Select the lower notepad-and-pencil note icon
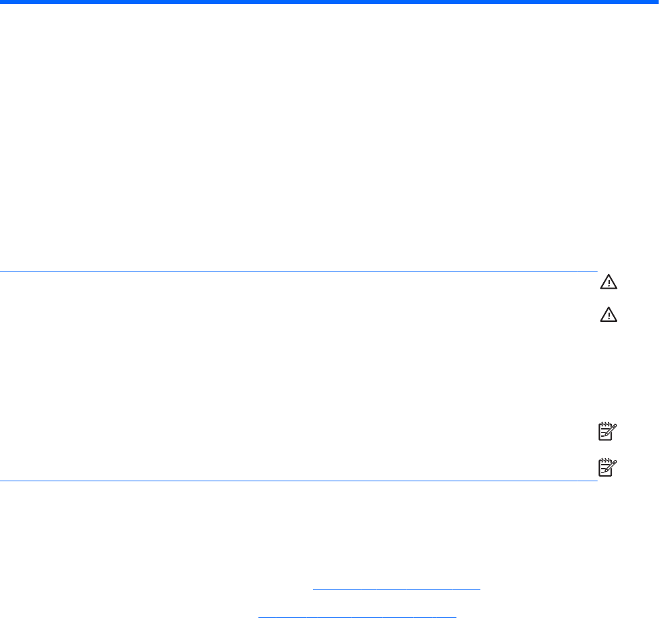 pos(607,467)
